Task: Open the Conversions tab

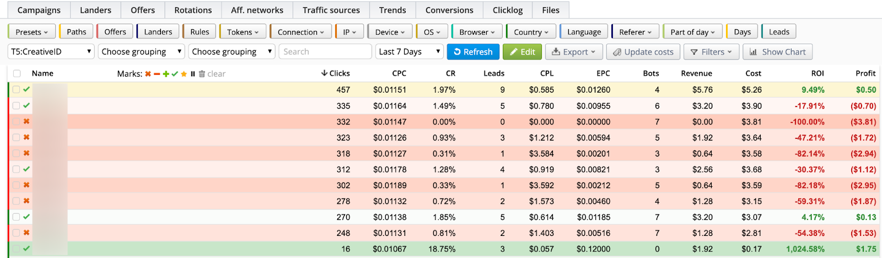Action: point(449,10)
